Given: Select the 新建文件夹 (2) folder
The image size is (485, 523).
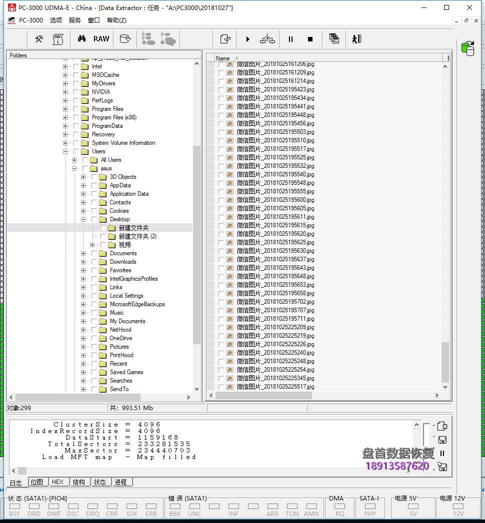Looking at the screenshot, I should 137,236.
